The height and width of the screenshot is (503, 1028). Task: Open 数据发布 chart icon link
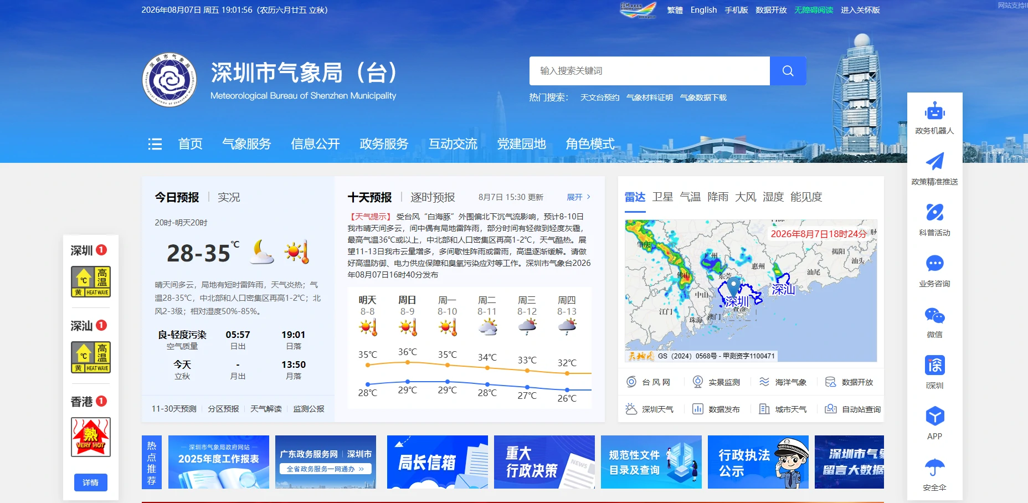(698, 409)
